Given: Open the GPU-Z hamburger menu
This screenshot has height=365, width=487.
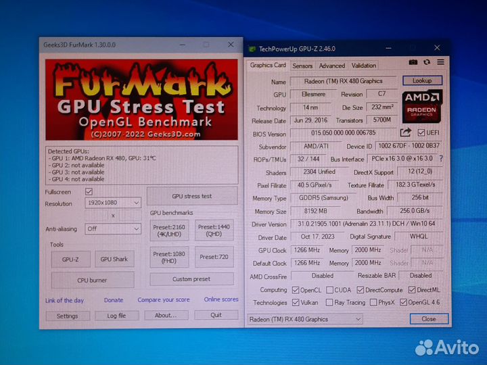Looking at the screenshot, I should tap(440, 62).
